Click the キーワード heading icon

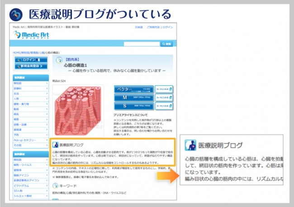[55, 186]
